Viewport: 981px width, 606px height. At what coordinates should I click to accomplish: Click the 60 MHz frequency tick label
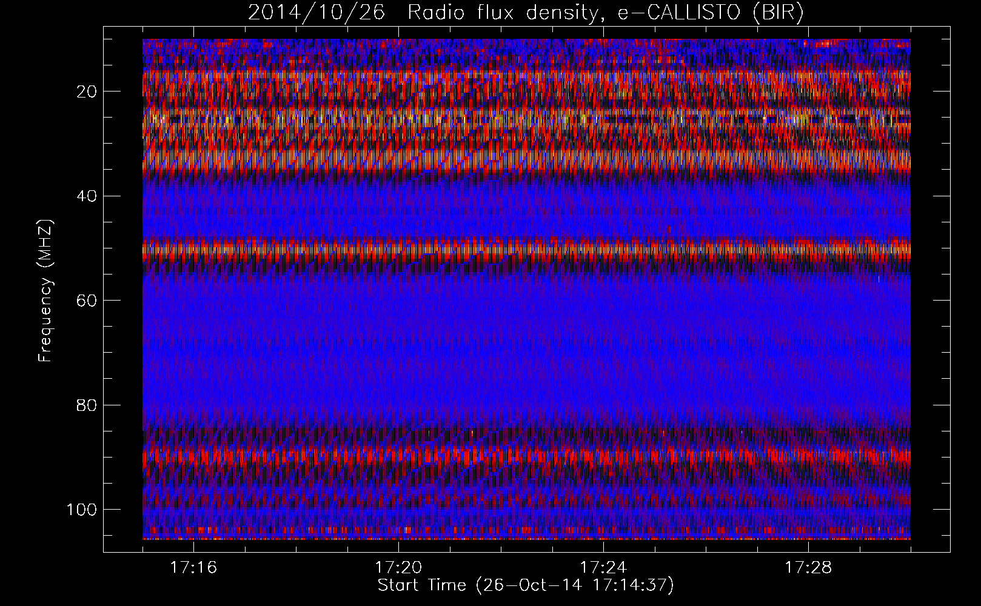87,301
